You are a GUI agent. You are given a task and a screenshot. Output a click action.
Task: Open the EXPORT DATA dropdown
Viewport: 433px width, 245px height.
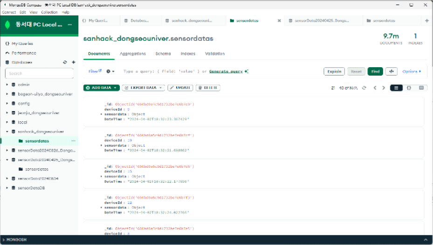143,88
